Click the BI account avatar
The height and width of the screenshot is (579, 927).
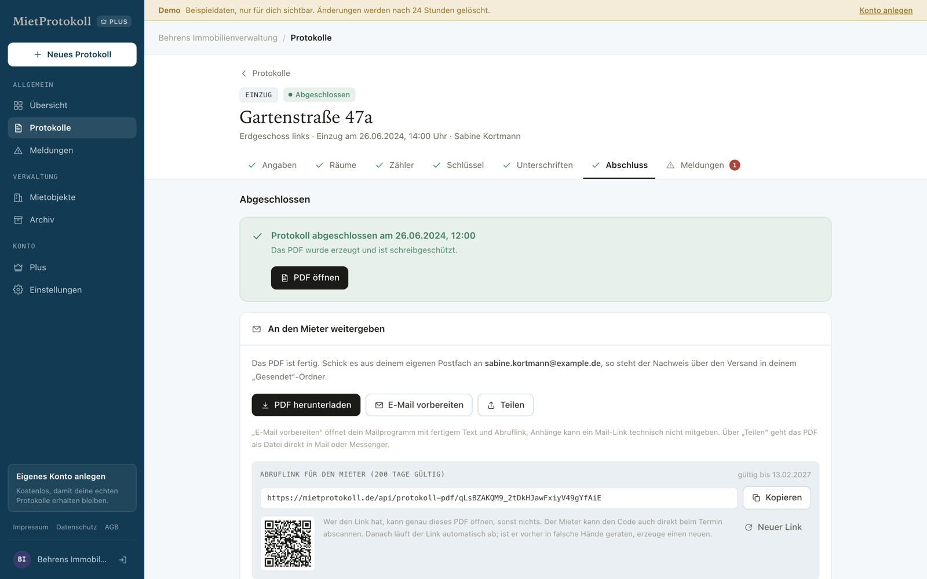coord(22,559)
